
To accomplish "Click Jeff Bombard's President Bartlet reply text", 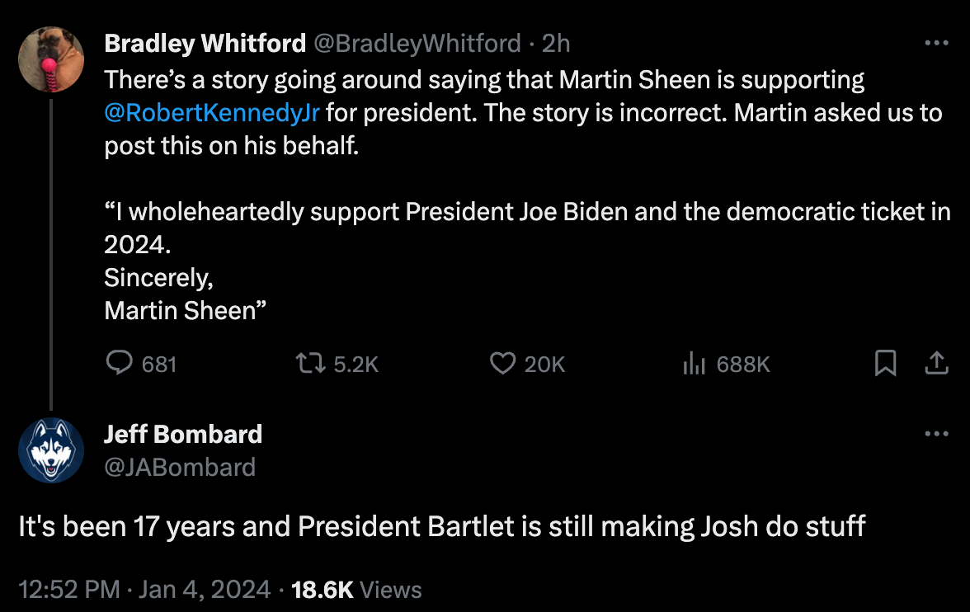I will tap(442, 527).
